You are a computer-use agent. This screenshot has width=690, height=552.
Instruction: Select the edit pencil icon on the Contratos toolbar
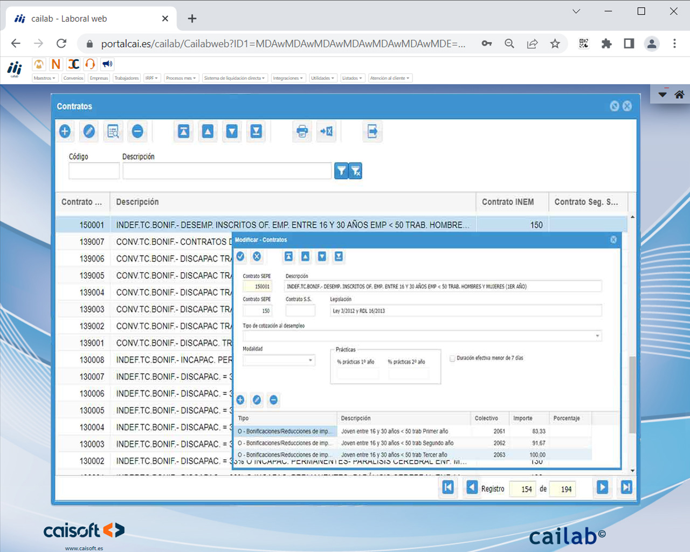(x=89, y=131)
